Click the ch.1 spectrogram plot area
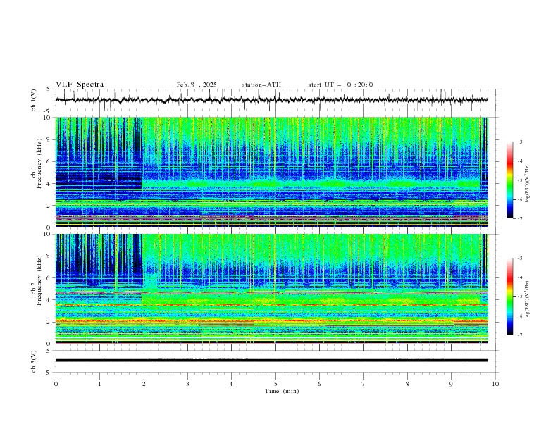Viewport: 558px width, 431px height. pyautogui.click(x=272, y=172)
